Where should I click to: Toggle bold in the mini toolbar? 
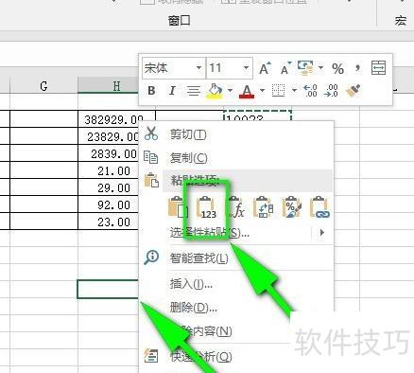pyautogui.click(x=151, y=91)
